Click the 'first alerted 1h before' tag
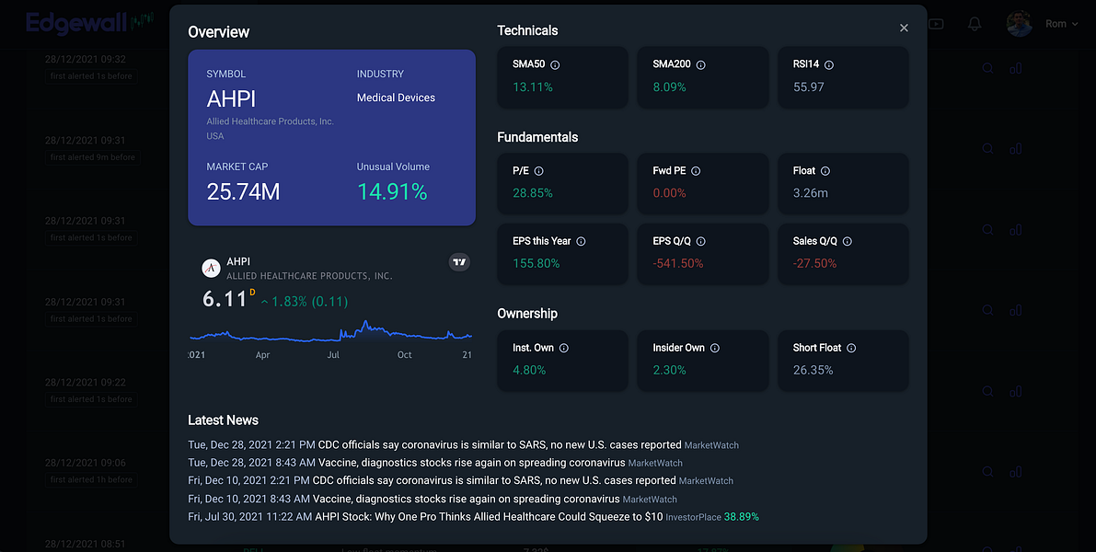 (91, 479)
